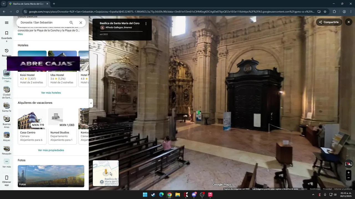Screen dimensions: 355x199
Task: Close the Street View photo viewer
Action: pos(349,22)
